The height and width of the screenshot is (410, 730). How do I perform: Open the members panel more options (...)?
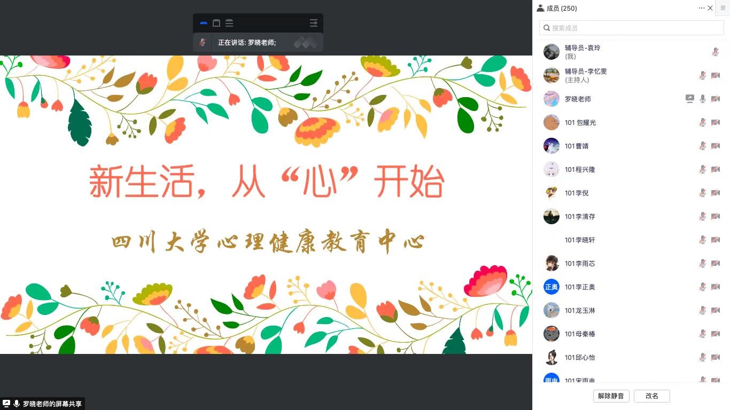click(701, 8)
